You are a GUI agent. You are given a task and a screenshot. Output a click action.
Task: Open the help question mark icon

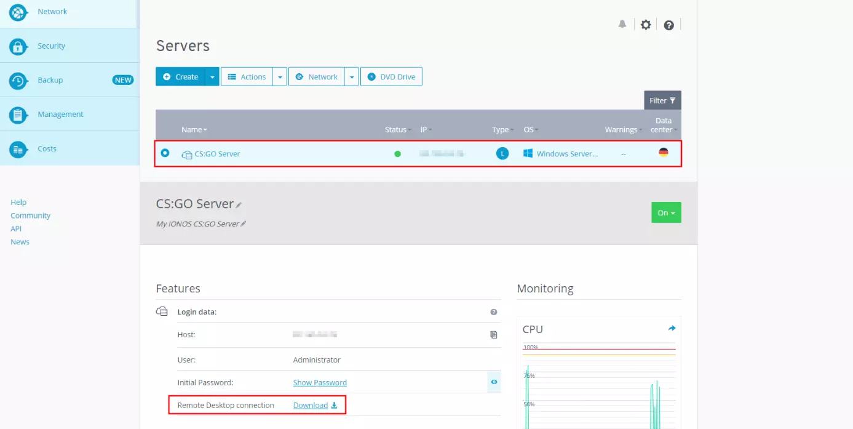(x=669, y=25)
